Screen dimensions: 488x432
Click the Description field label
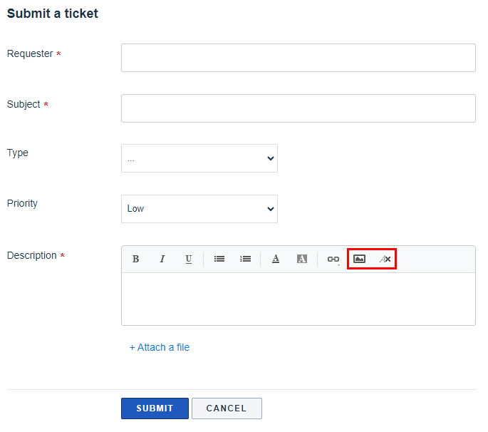tap(32, 255)
